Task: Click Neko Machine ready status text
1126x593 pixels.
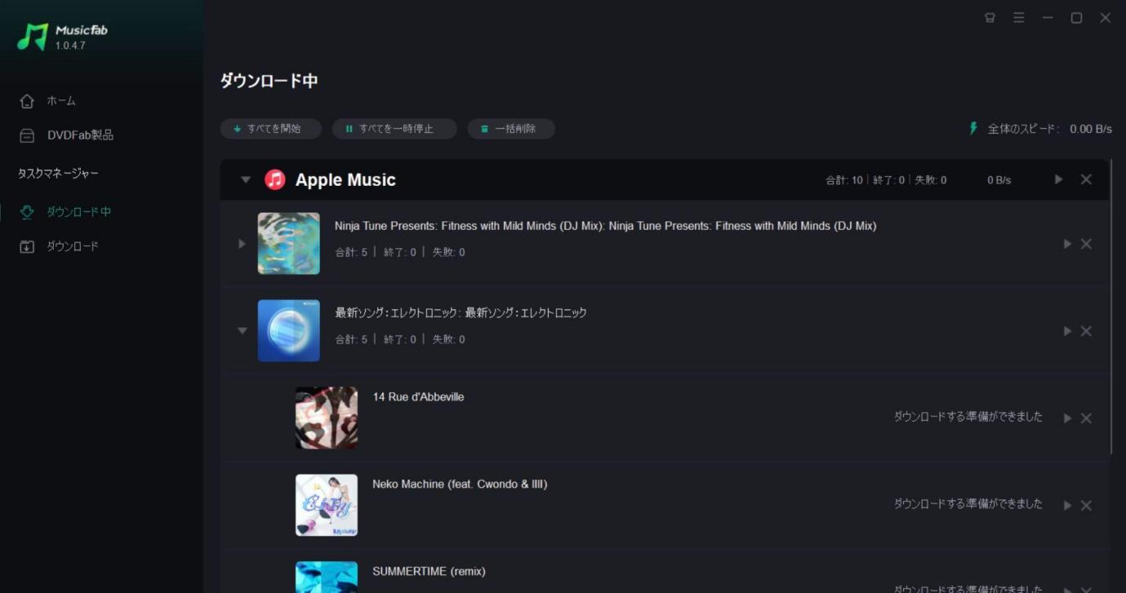Action: click(968, 504)
